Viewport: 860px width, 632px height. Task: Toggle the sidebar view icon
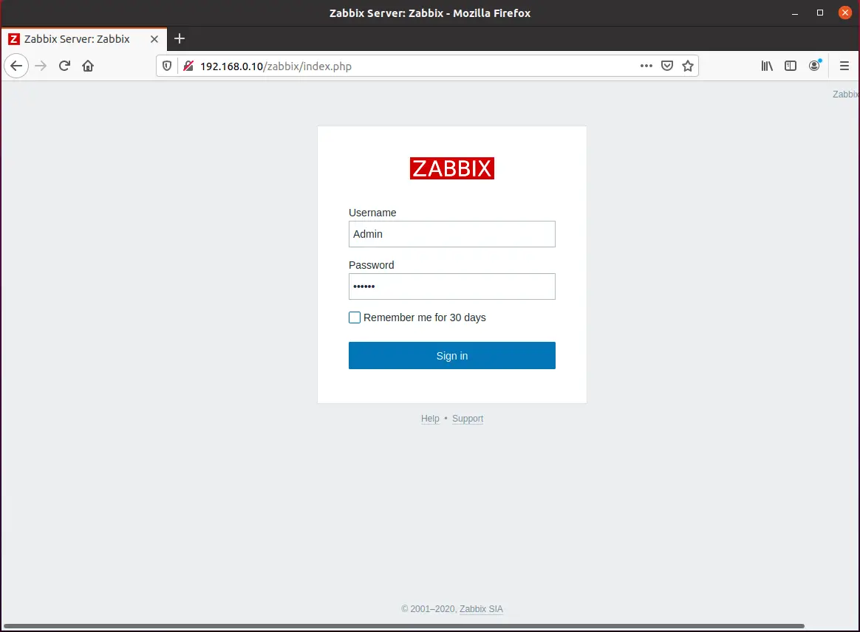[791, 66]
